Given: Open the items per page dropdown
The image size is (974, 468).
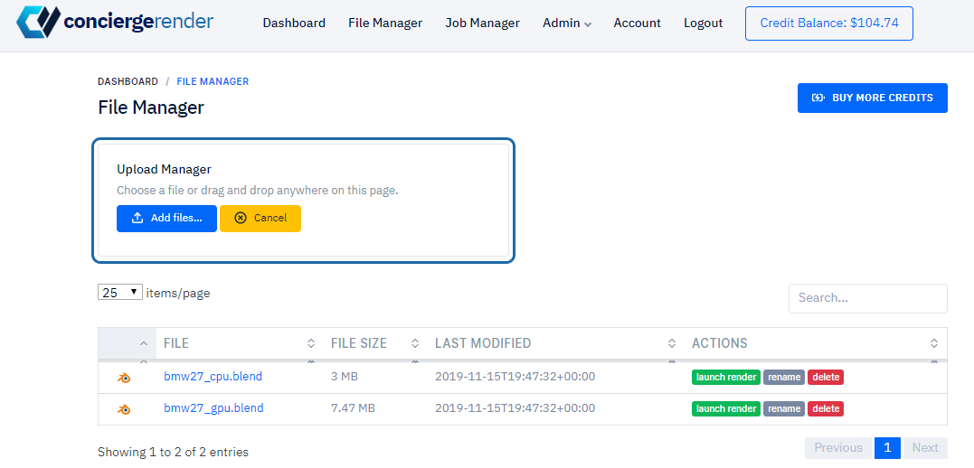Looking at the screenshot, I should click(x=120, y=293).
